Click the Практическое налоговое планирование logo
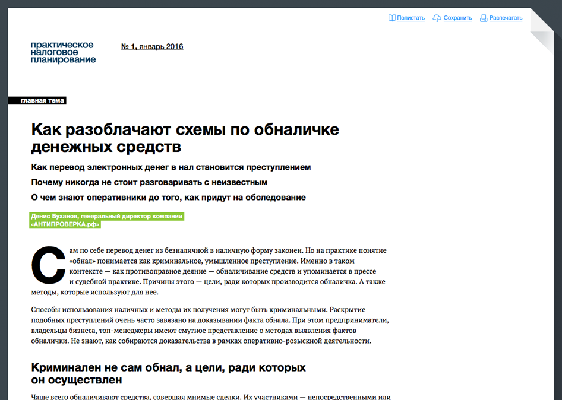The width and height of the screenshot is (562, 400). (63, 52)
